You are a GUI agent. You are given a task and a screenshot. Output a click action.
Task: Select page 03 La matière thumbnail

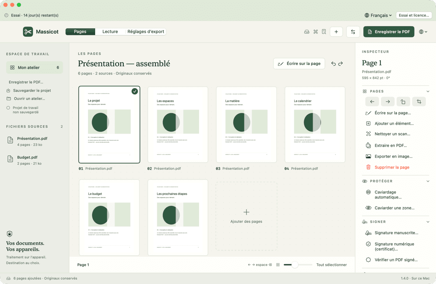click(246, 124)
